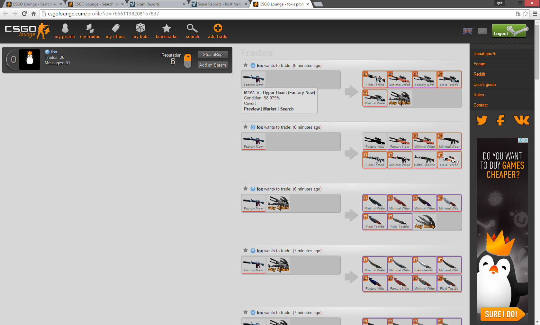Open my bets dice icon
Viewport: 540px width, 325px height.
(140, 29)
